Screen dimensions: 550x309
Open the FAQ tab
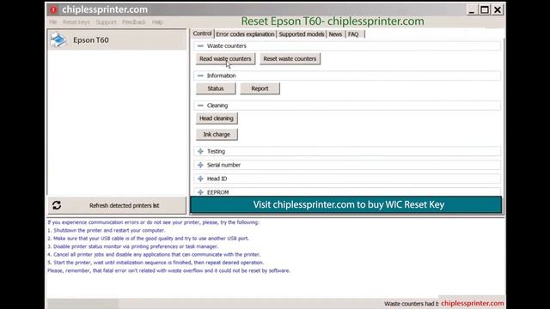(x=353, y=34)
